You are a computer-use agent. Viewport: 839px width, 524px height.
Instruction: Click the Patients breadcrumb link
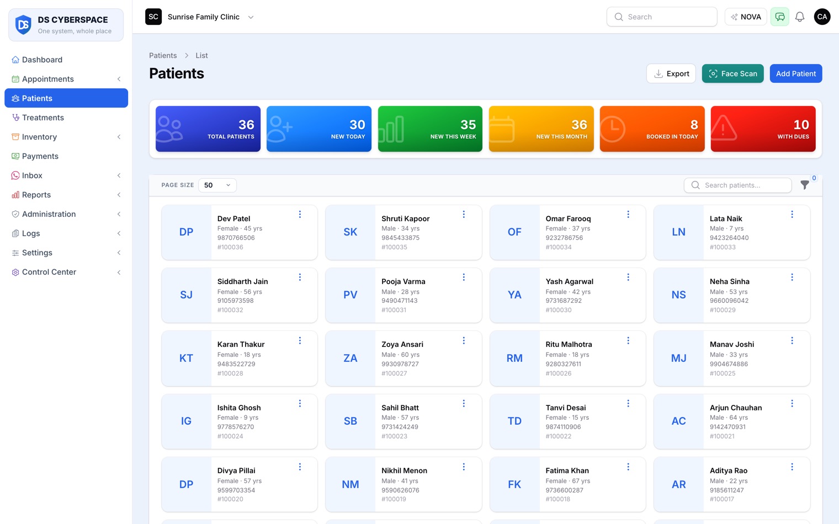pos(163,56)
